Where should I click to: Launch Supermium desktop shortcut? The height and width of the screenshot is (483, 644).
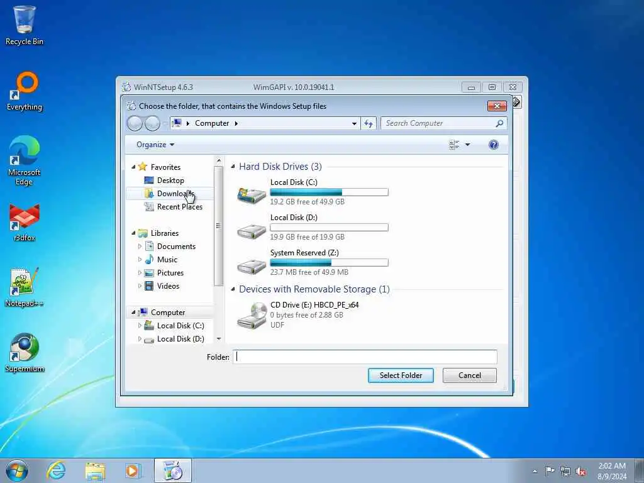click(25, 353)
